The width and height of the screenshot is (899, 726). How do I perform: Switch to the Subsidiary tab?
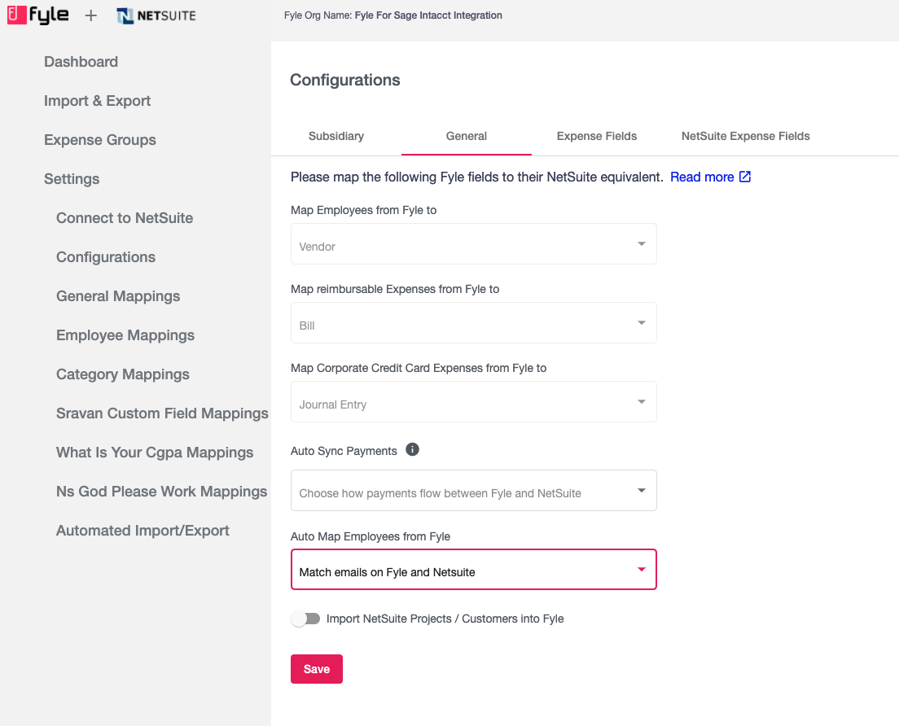pyautogui.click(x=335, y=136)
